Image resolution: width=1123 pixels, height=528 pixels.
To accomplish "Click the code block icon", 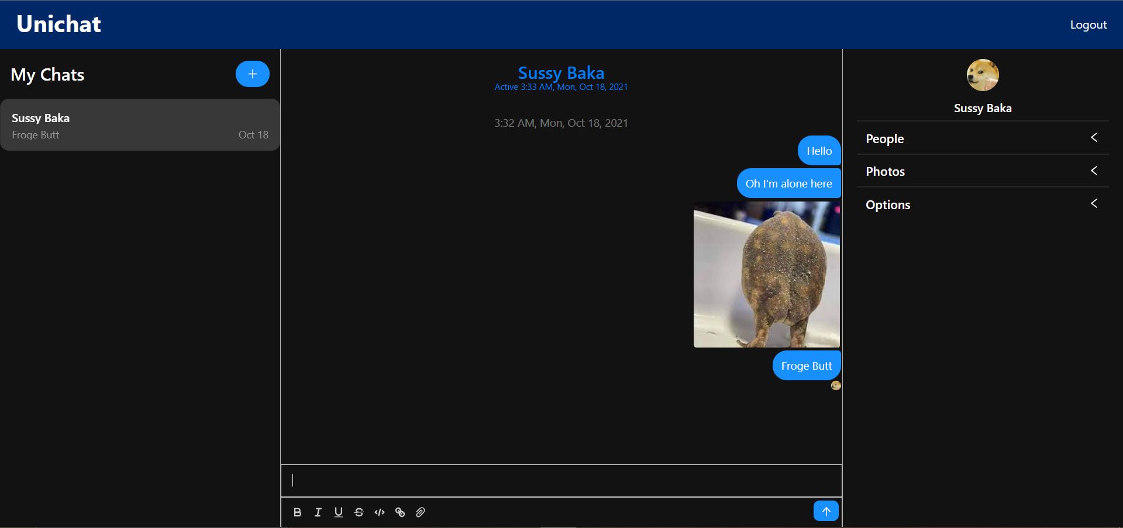I will [380, 512].
